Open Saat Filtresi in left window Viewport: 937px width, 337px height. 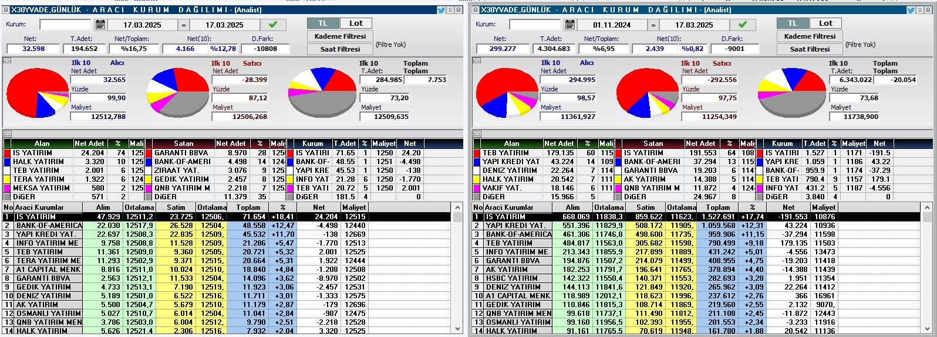340,49
